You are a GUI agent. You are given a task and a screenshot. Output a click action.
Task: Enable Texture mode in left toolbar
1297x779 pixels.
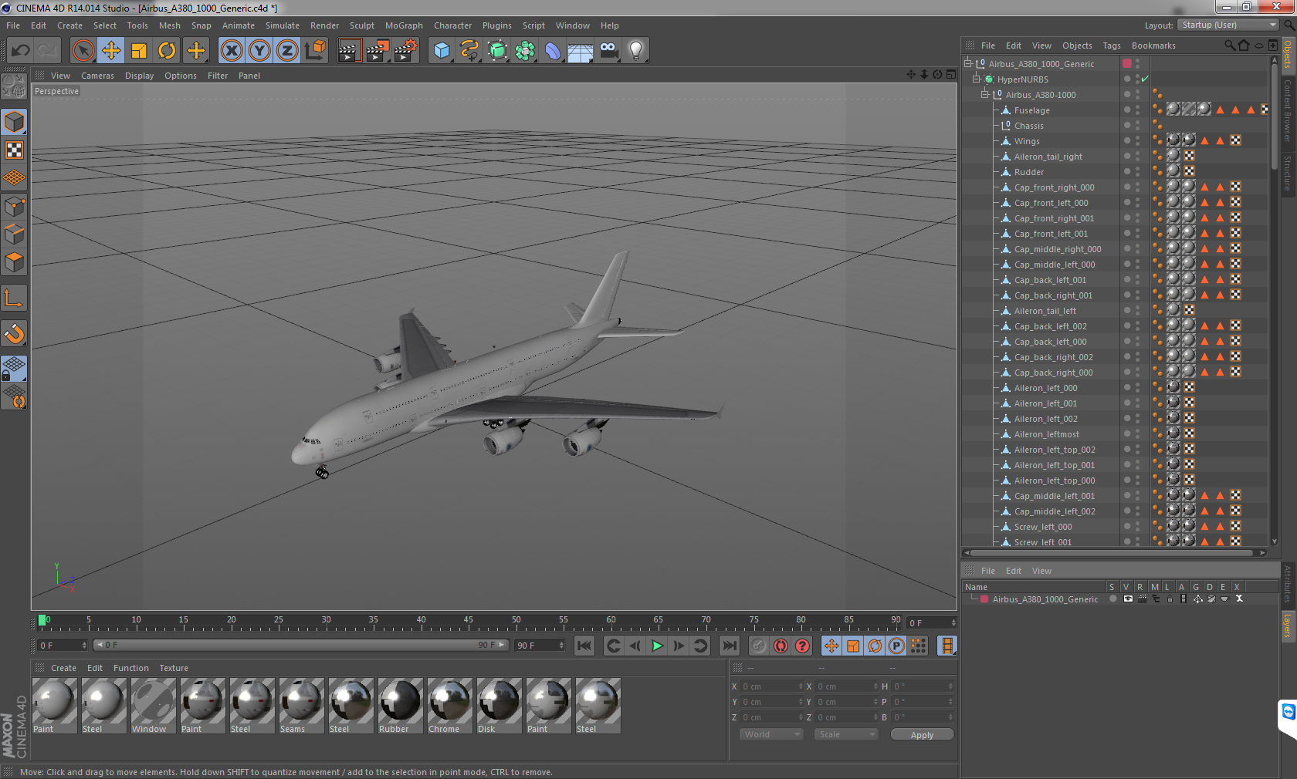pos(14,150)
